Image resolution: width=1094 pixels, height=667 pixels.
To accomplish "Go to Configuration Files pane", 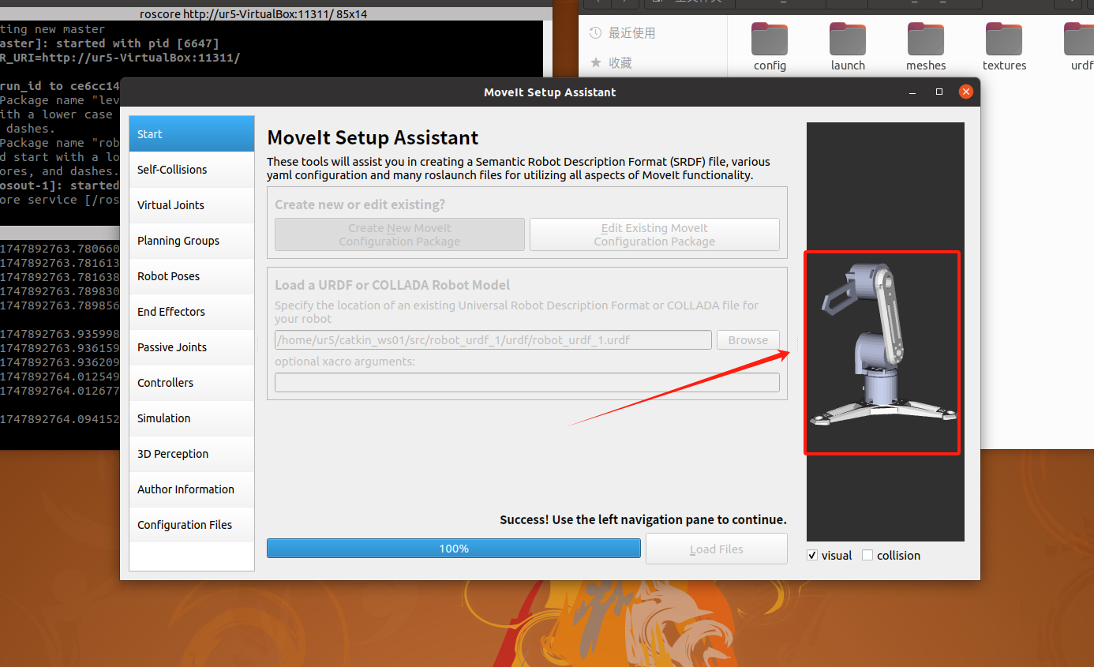I will click(x=192, y=525).
